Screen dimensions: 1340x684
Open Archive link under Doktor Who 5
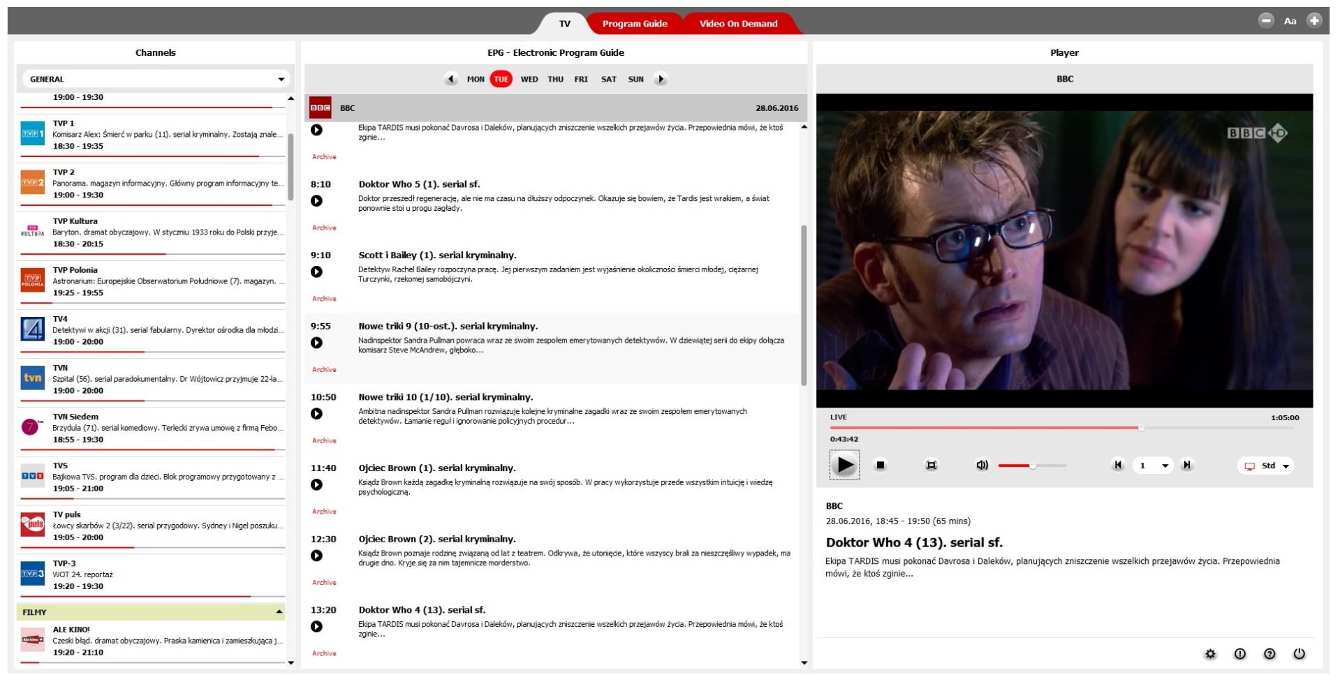pos(324,228)
